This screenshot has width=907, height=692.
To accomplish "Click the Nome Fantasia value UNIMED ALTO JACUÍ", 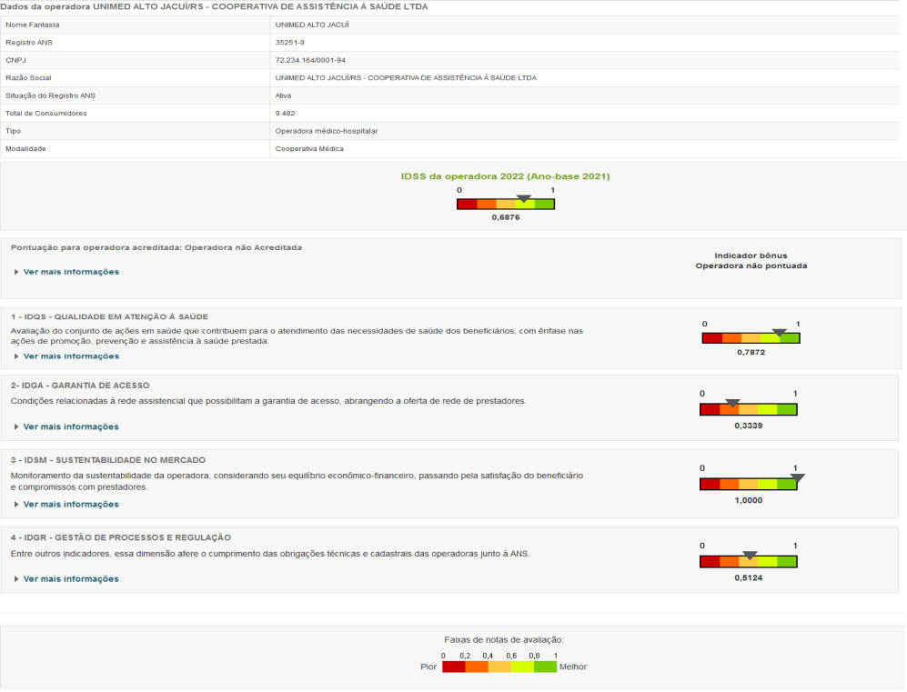I will click(x=312, y=25).
